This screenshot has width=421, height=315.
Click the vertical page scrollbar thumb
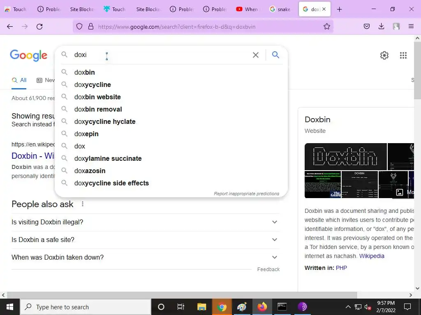click(418, 70)
